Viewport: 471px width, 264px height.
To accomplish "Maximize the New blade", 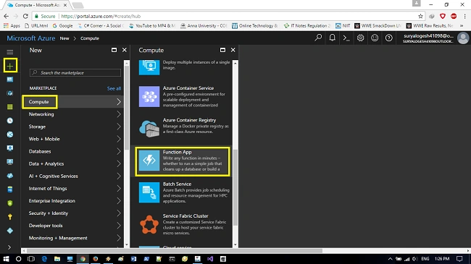I will (114, 50).
